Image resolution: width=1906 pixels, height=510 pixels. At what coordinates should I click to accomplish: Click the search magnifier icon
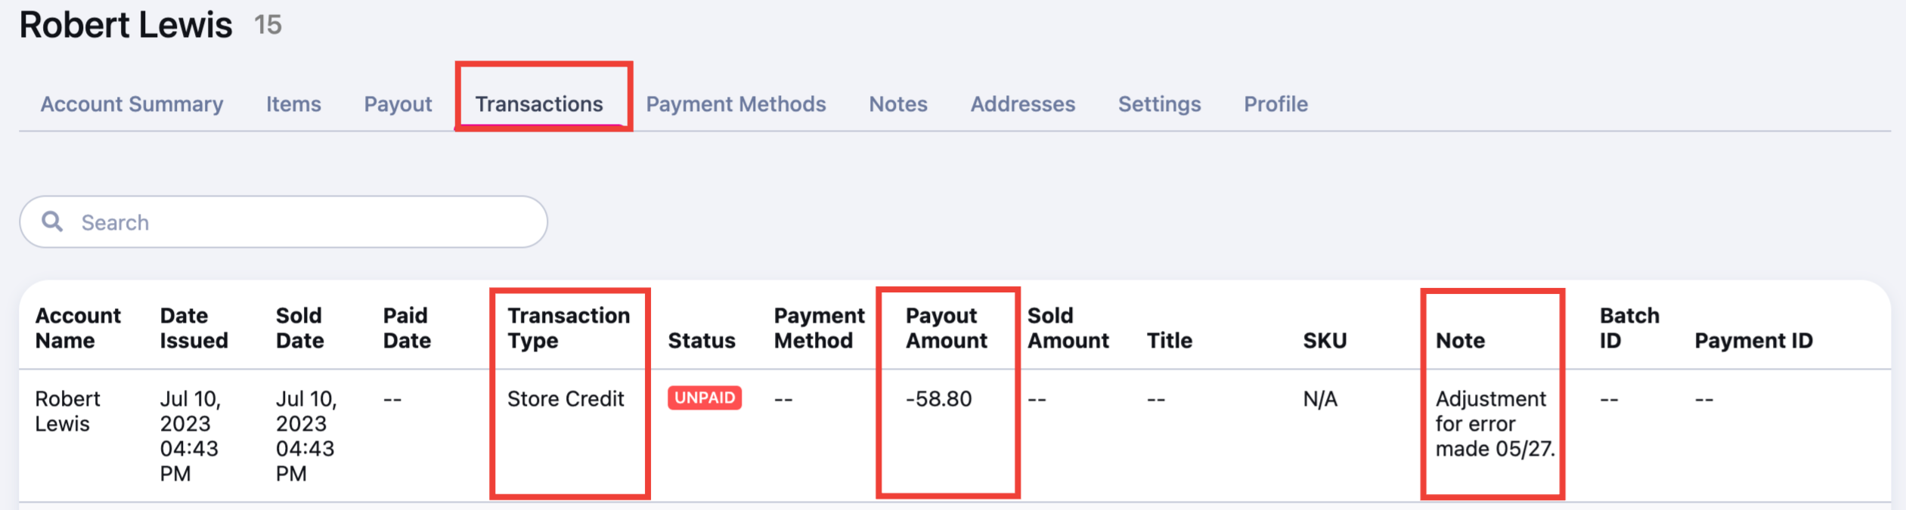pos(52,221)
